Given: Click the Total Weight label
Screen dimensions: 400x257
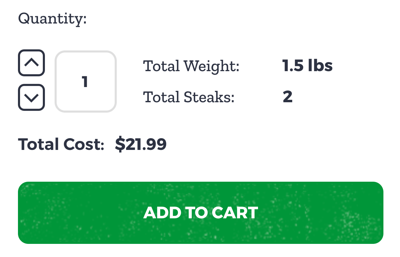Looking at the screenshot, I should click(191, 66).
